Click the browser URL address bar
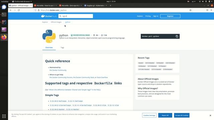 [113, 10]
